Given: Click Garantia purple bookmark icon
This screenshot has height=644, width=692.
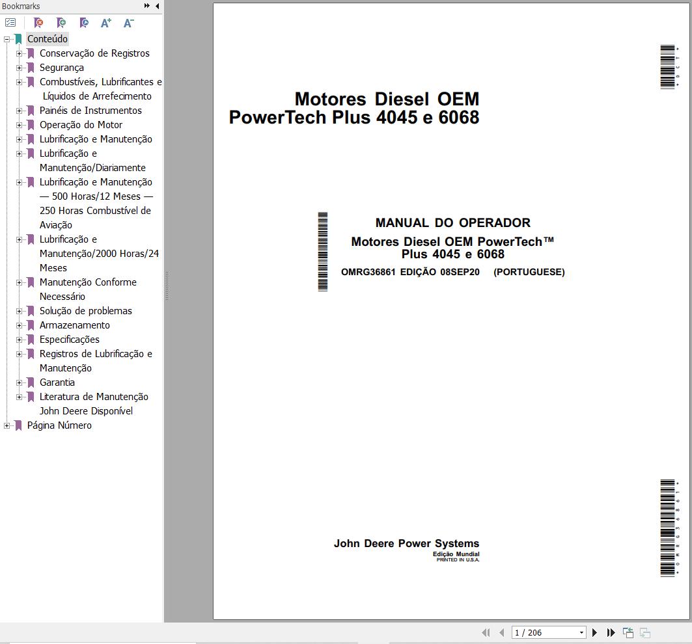Looking at the screenshot, I should point(31,383).
